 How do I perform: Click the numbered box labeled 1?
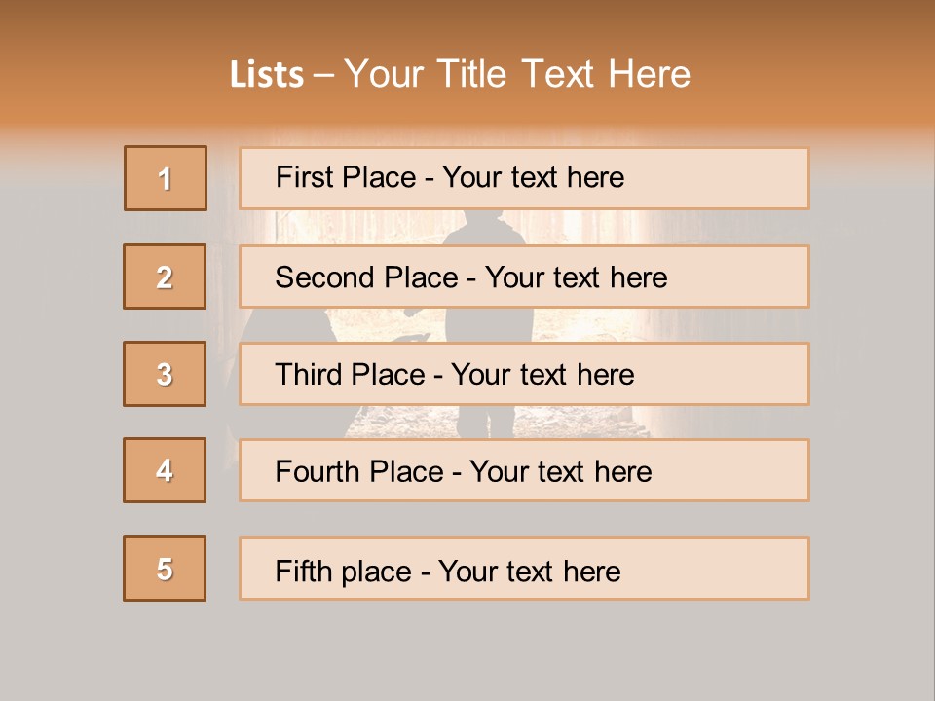click(x=166, y=178)
